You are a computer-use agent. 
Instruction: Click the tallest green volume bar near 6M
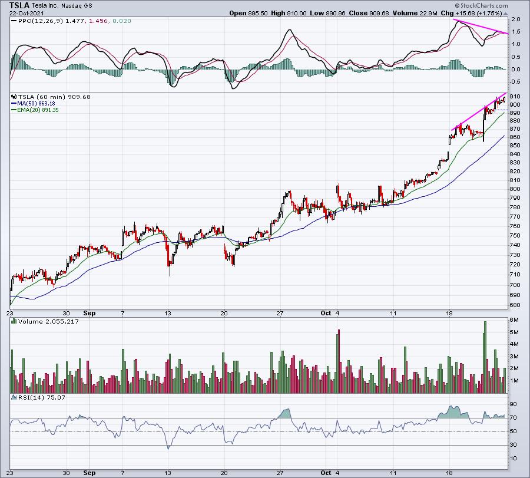(485, 357)
